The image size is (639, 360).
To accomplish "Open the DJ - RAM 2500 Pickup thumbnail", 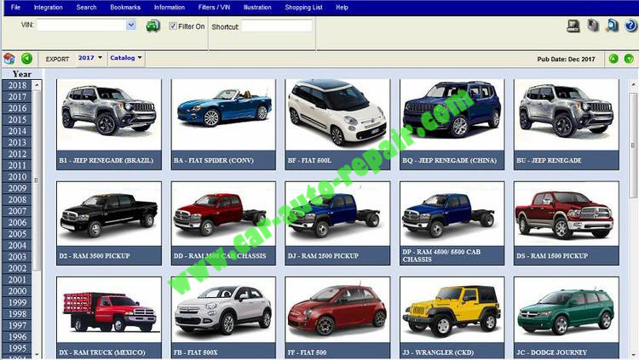I will point(337,223).
